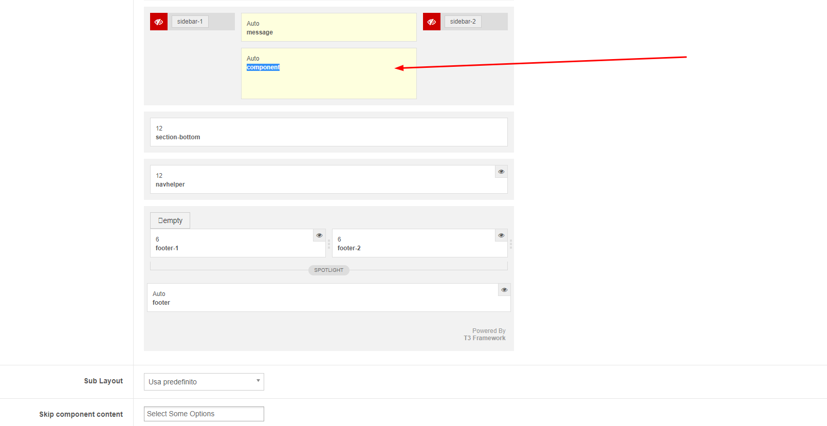Click the width value 12 above navhelper
Screen dimensions: 827x426
click(159, 176)
